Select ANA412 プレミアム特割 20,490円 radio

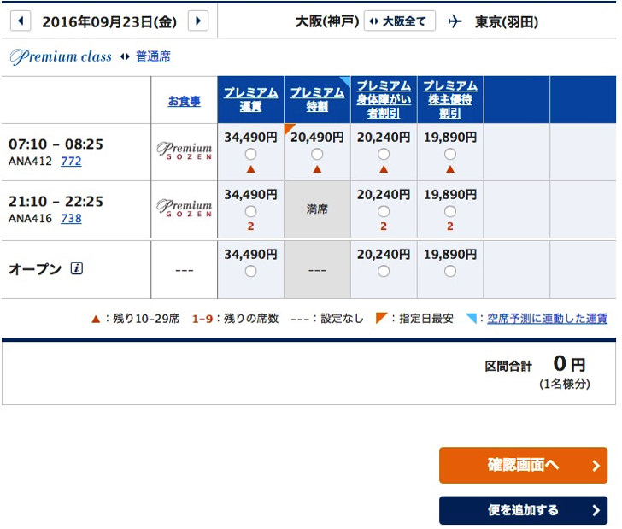click(x=317, y=154)
